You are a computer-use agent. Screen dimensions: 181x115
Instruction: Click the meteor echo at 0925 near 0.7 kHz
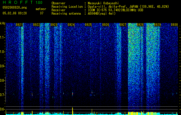pyautogui.click(x=92, y=92)
